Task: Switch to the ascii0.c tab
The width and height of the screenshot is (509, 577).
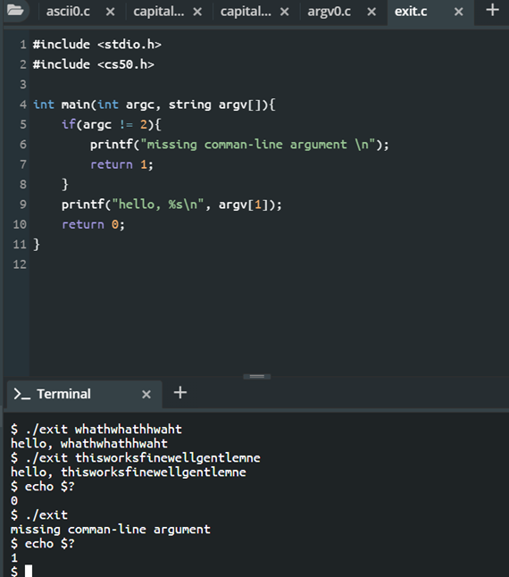Action: click(68, 12)
